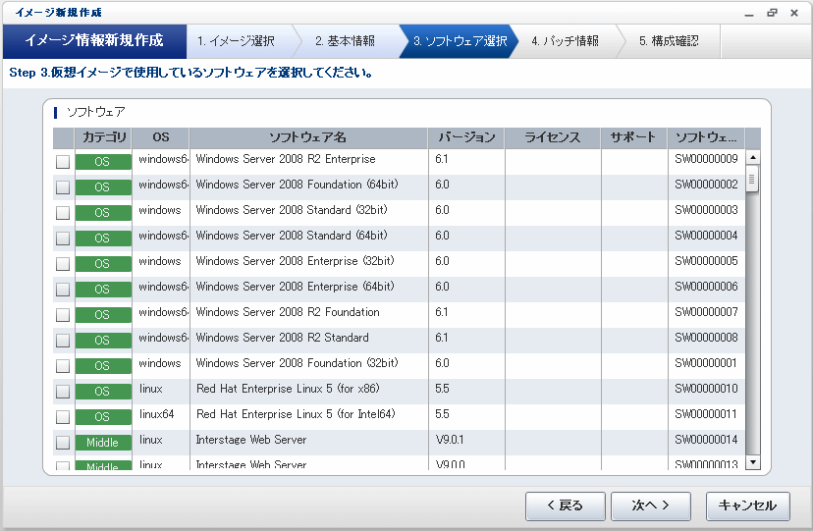Close the イメージ新規作成 window

pos(794,13)
